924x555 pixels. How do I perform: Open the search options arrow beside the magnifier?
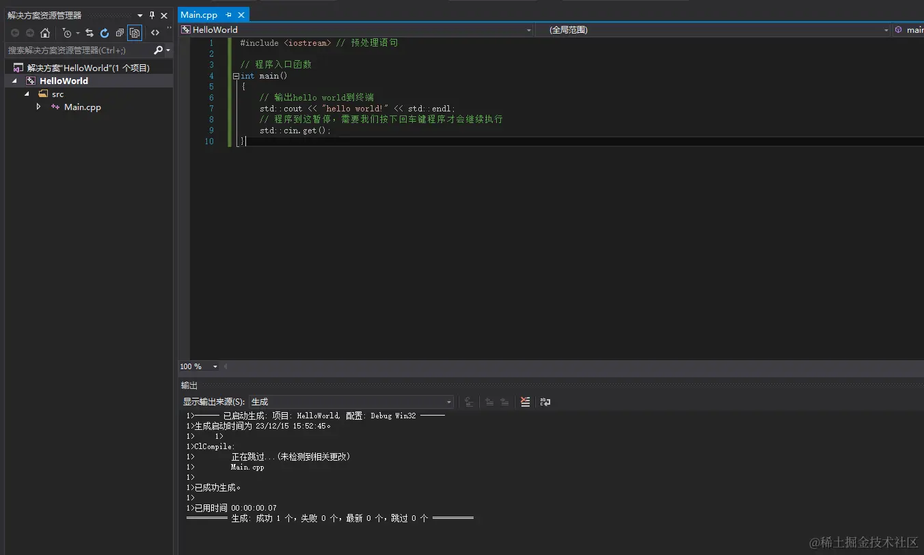point(168,51)
